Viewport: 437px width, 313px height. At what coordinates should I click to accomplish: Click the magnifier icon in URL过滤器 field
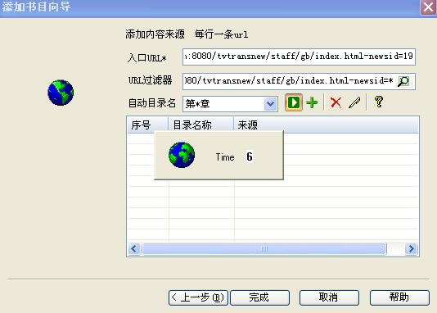403,81
